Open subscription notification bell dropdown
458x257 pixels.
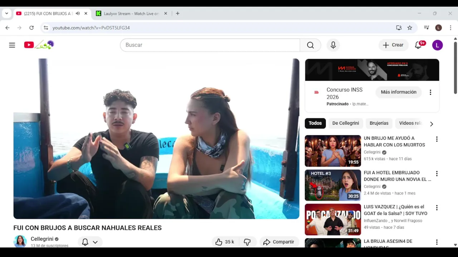90,242
